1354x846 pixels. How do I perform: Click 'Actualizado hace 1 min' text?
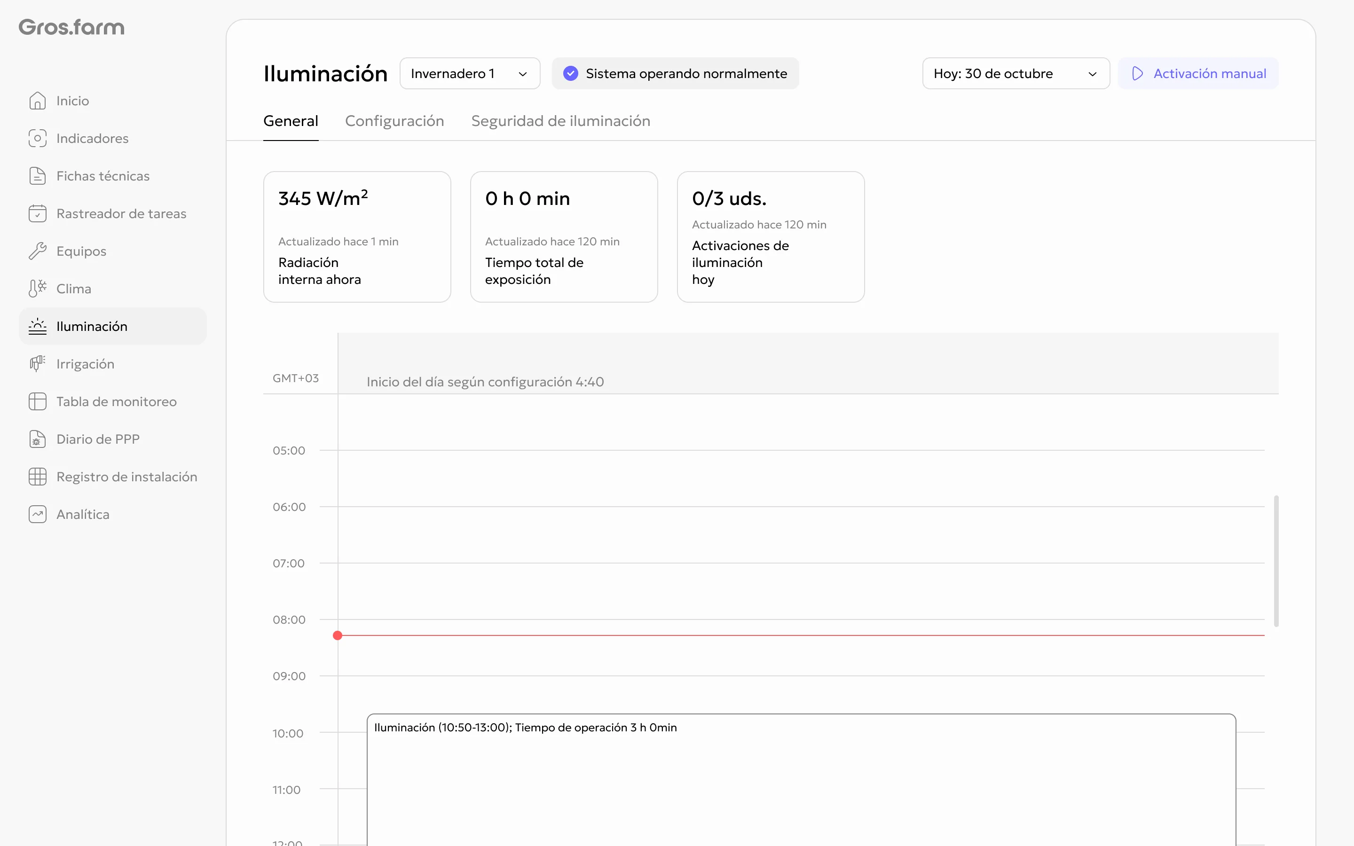(x=338, y=241)
